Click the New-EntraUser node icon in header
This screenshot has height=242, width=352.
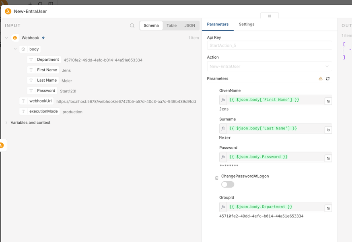[8, 11]
